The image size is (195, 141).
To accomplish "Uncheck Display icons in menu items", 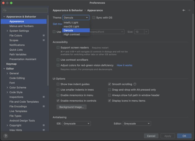I will click(x=109, y=101).
